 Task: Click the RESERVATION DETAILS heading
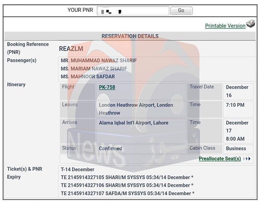tap(130, 36)
